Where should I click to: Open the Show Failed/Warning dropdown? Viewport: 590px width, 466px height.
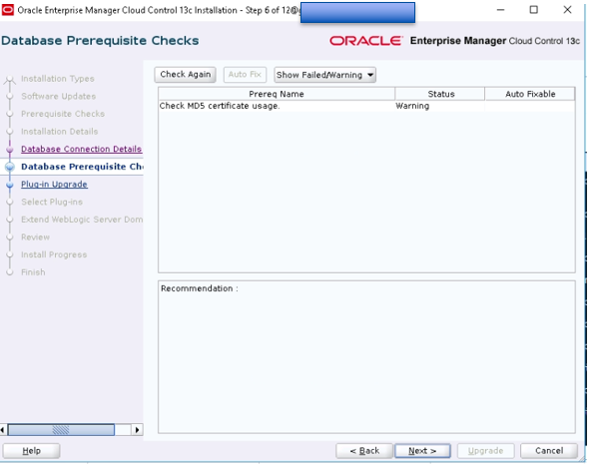325,75
